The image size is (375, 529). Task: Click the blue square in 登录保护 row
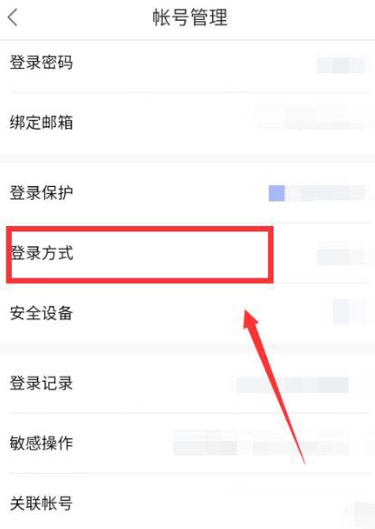[276, 193]
